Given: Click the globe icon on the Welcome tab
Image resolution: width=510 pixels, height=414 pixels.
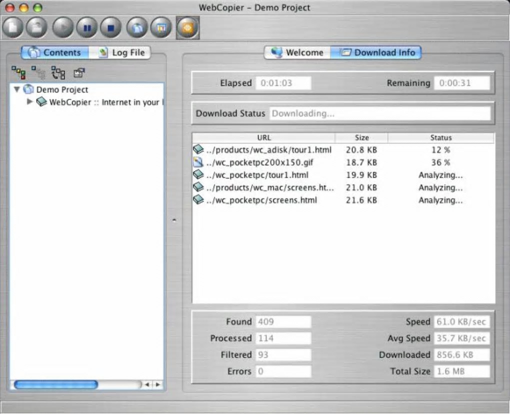Looking at the screenshot, I should pyautogui.click(x=276, y=52).
